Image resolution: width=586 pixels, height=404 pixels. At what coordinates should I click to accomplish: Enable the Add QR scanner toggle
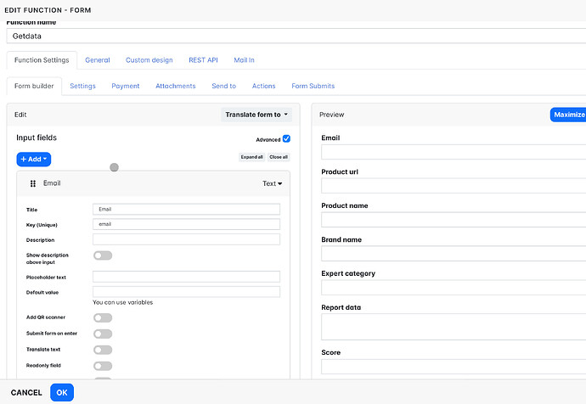pyautogui.click(x=103, y=317)
